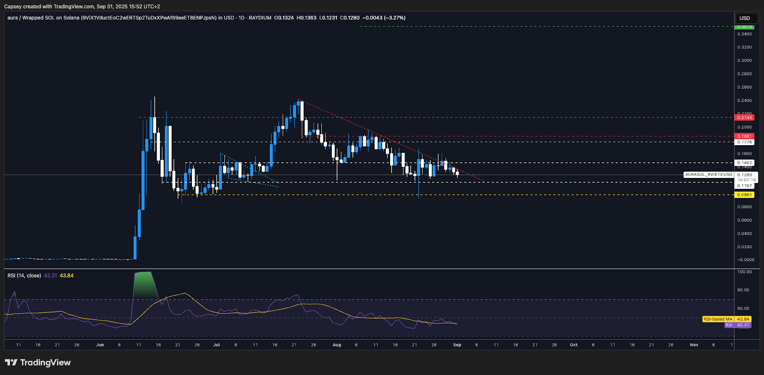Select the Aug marker on date axis
764x375 pixels.
coord(337,345)
